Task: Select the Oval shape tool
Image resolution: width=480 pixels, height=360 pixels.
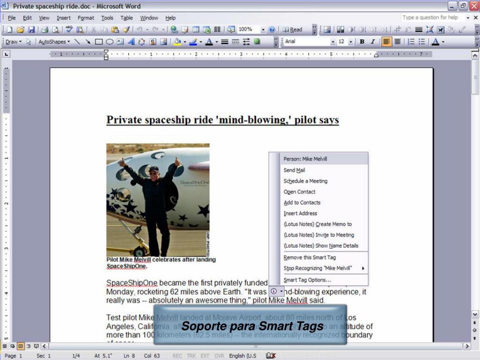Action: tap(110, 42)
